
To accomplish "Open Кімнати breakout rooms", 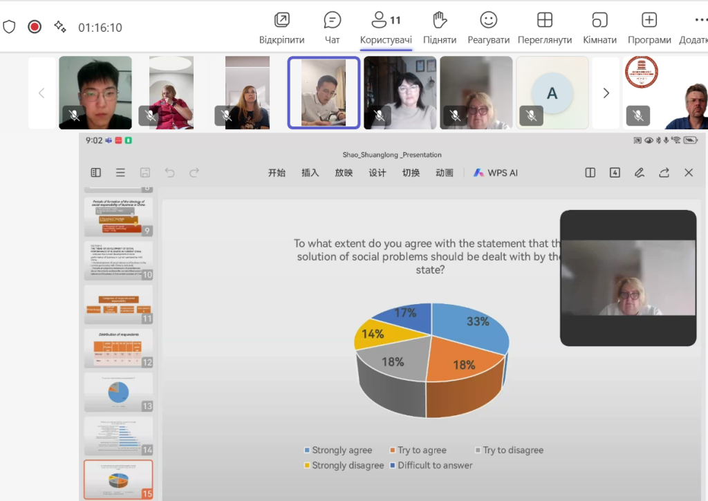I will coord(599,28).
